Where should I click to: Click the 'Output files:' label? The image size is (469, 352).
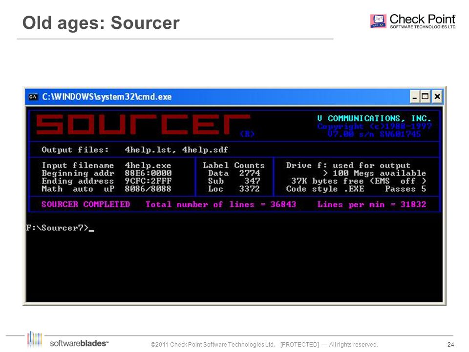pos(75,150)
